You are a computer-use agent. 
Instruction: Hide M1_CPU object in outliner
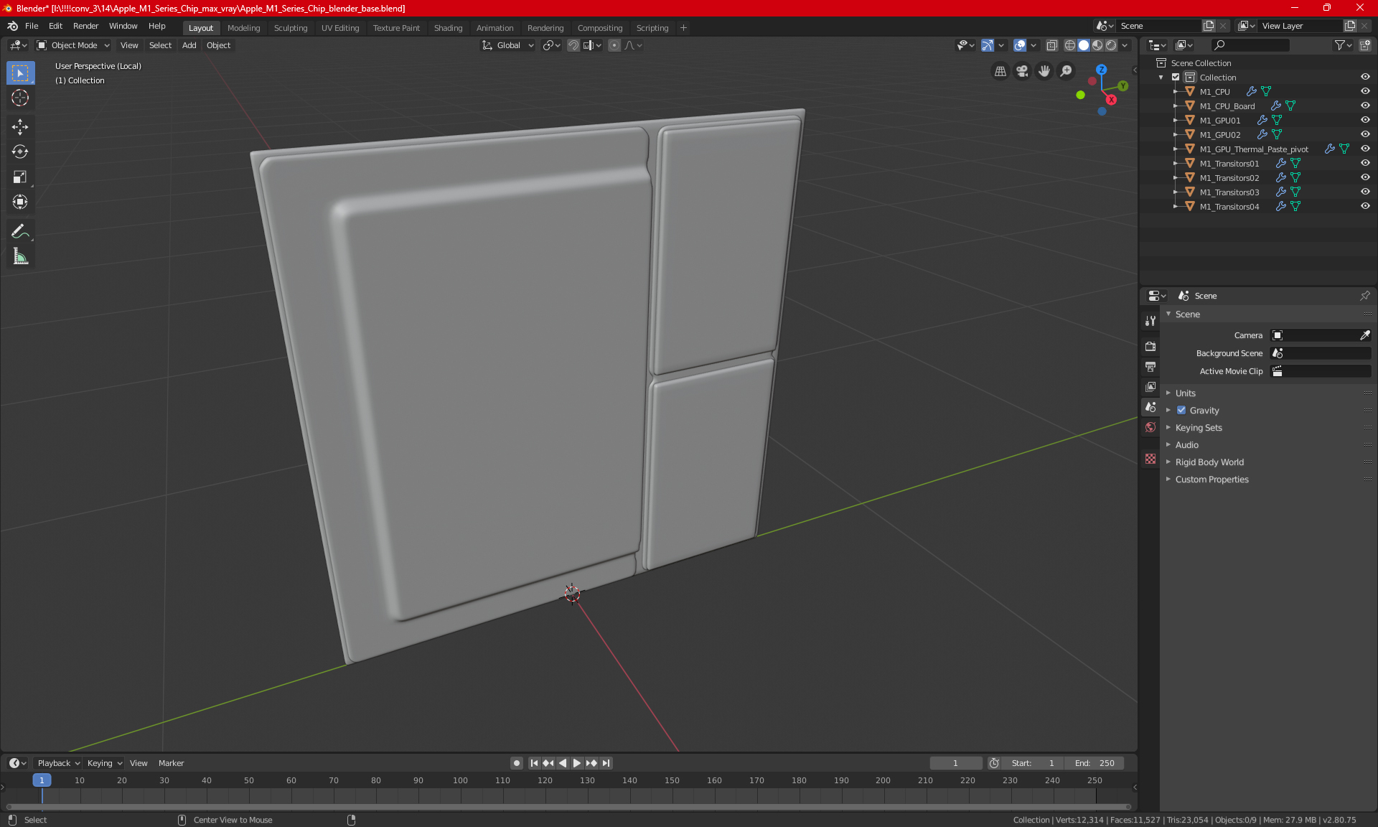1365,91
